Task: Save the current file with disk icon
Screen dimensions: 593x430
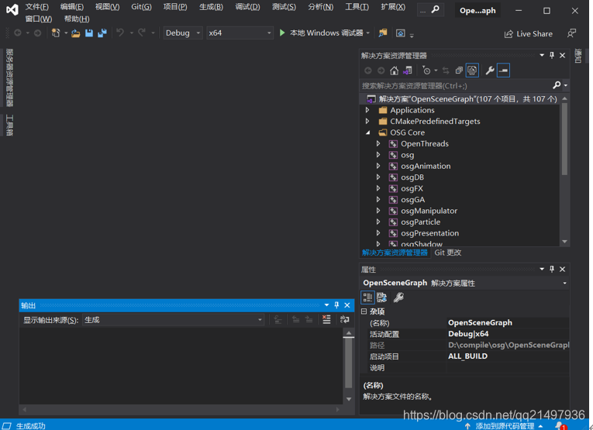Action: (89, 33)
